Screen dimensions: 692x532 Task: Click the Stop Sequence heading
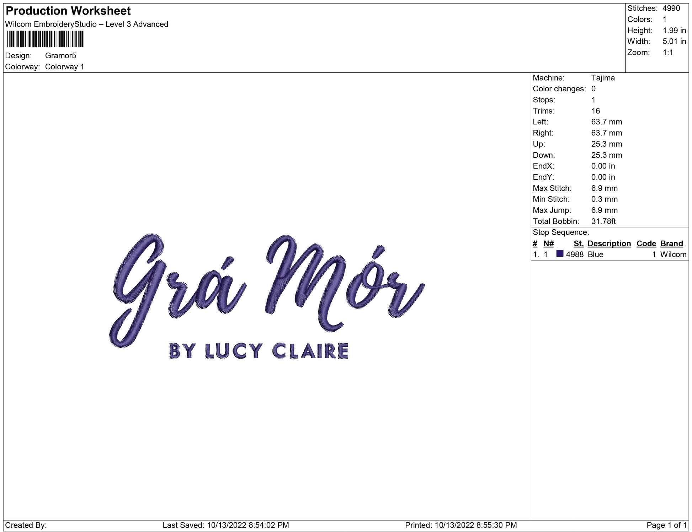[x=560, y=232]
